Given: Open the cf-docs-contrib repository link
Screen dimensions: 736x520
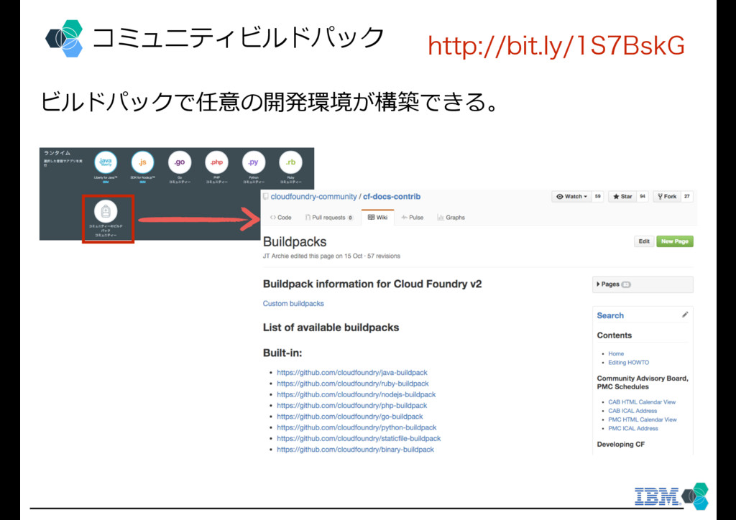Looking at the screenshot, I should point(392,197).
